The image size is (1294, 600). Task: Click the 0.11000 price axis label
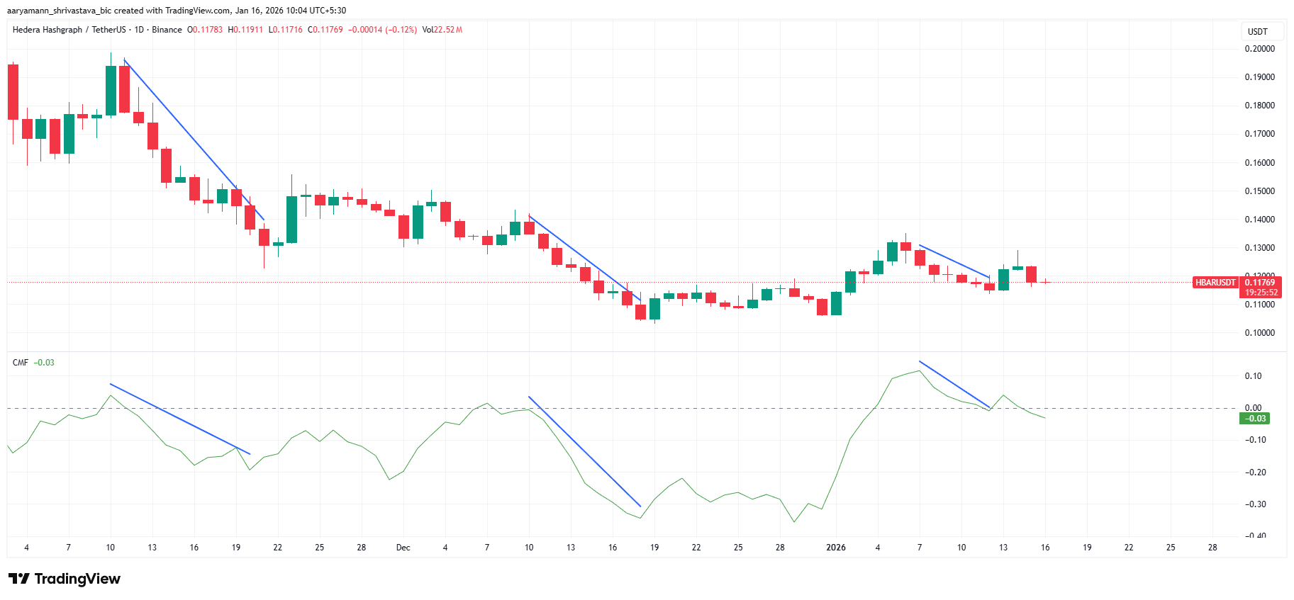pyautogui.click(x=1260, y=305)
